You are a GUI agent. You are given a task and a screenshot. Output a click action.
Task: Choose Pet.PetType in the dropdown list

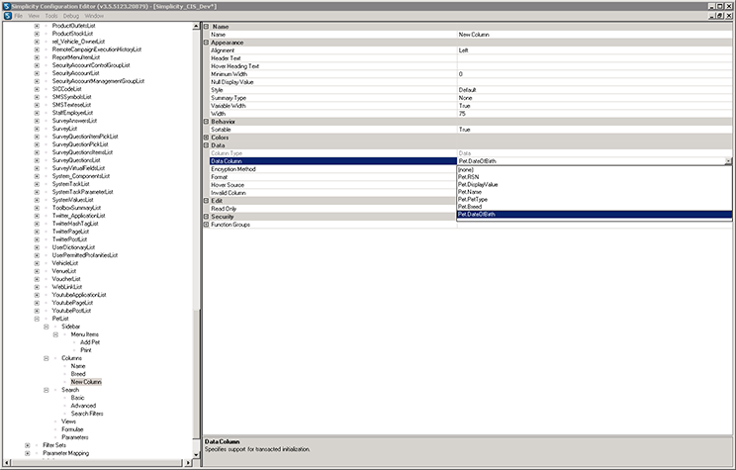(x=595, y=199)
